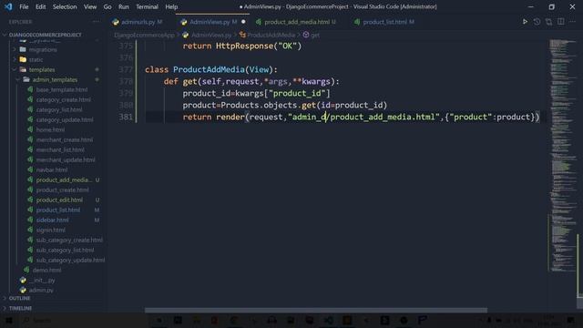Click the get method icon in breadcrumb
The image size is (583, 328).
(x=306, y=35)
